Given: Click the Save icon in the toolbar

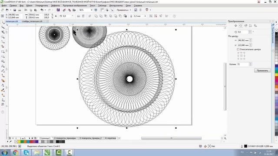Looking at the screenshot, I should coord(15,10).
